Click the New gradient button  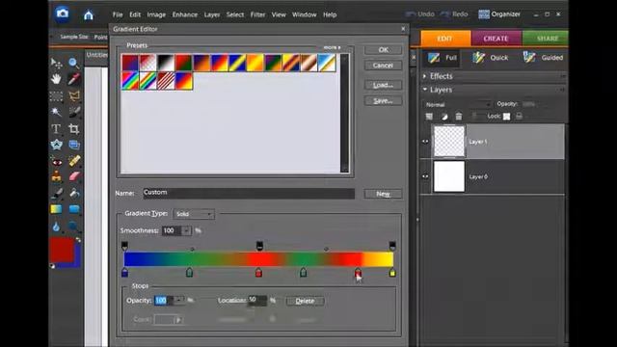point(383,194)
